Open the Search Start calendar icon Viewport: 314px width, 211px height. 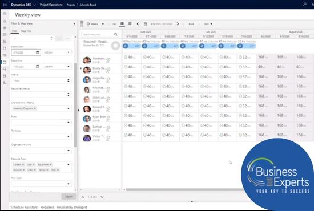point(38,52)
